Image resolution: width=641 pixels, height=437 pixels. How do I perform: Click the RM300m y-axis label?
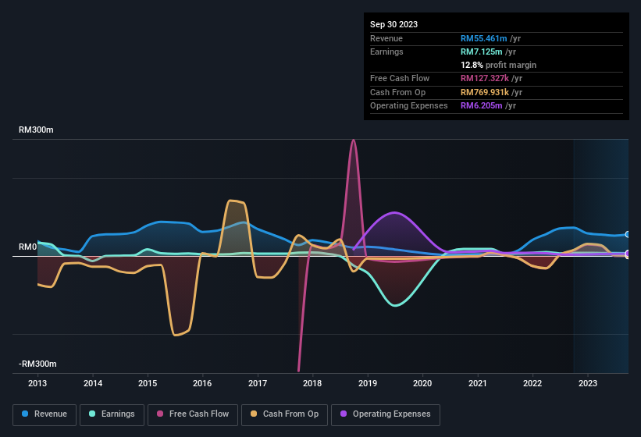(x=36, y=130)
